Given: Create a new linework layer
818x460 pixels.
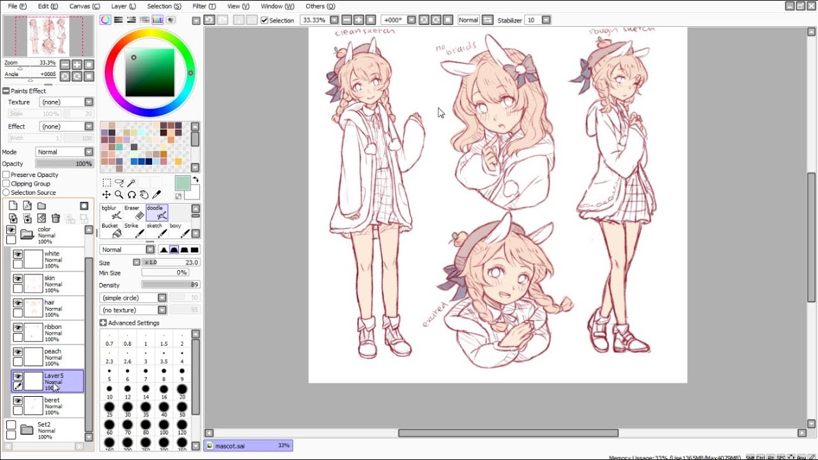Looking at the screenshot, I should 27,206.
